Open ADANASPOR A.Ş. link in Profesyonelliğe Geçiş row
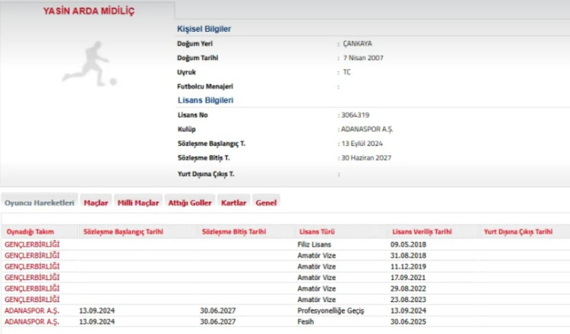This screenshot has height=334, width=570. [32, 311]
